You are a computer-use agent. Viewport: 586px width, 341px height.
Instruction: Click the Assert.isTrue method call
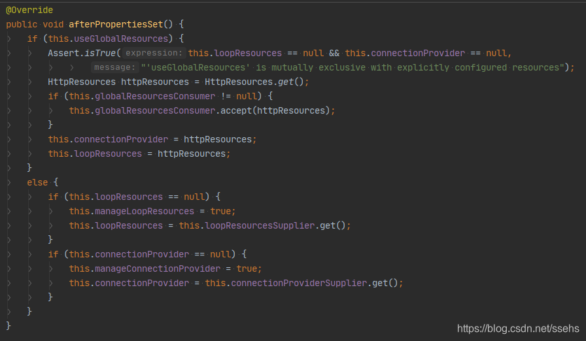coord(82,53)
